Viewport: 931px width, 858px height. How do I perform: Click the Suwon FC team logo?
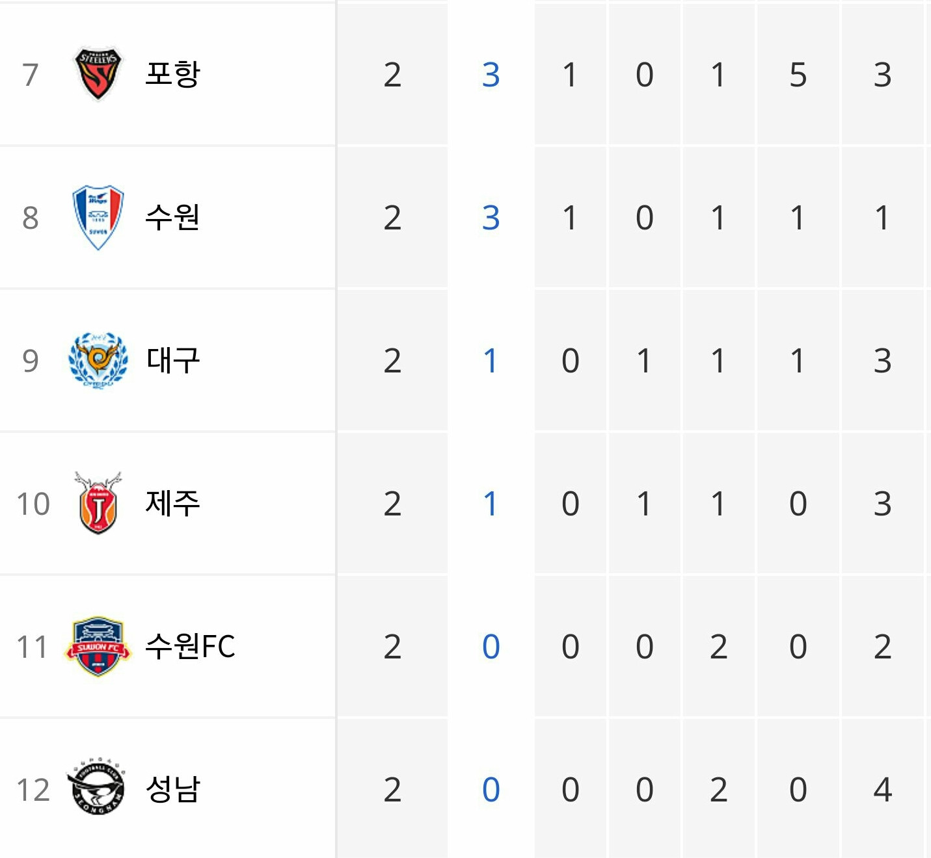coord(98,646)
